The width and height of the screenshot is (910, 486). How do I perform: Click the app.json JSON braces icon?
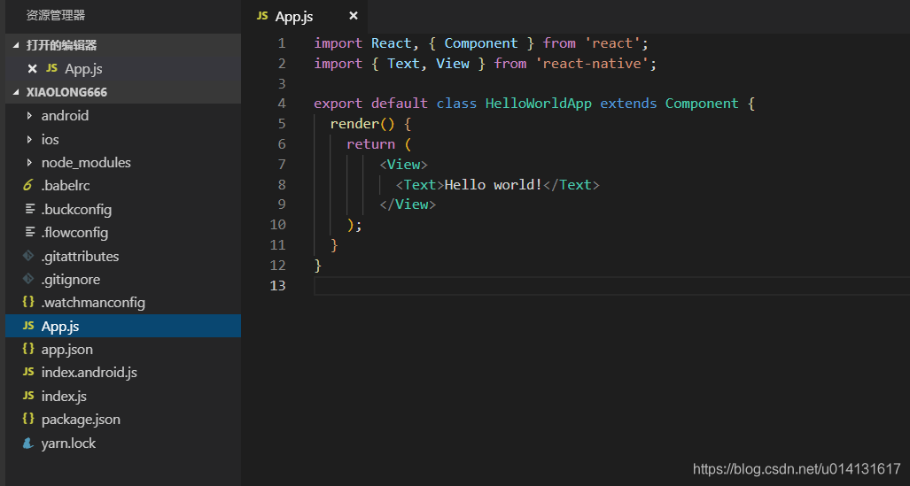tap(27, 349)
